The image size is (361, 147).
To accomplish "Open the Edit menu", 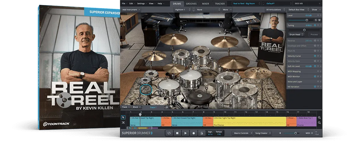I will pos(132,3).
